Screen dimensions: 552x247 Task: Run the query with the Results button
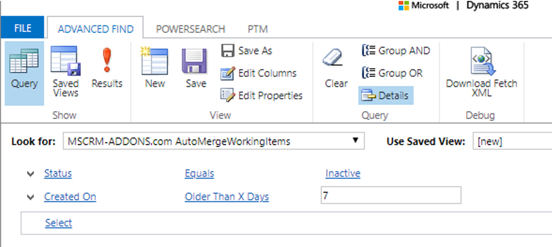(x=106, y=68)
